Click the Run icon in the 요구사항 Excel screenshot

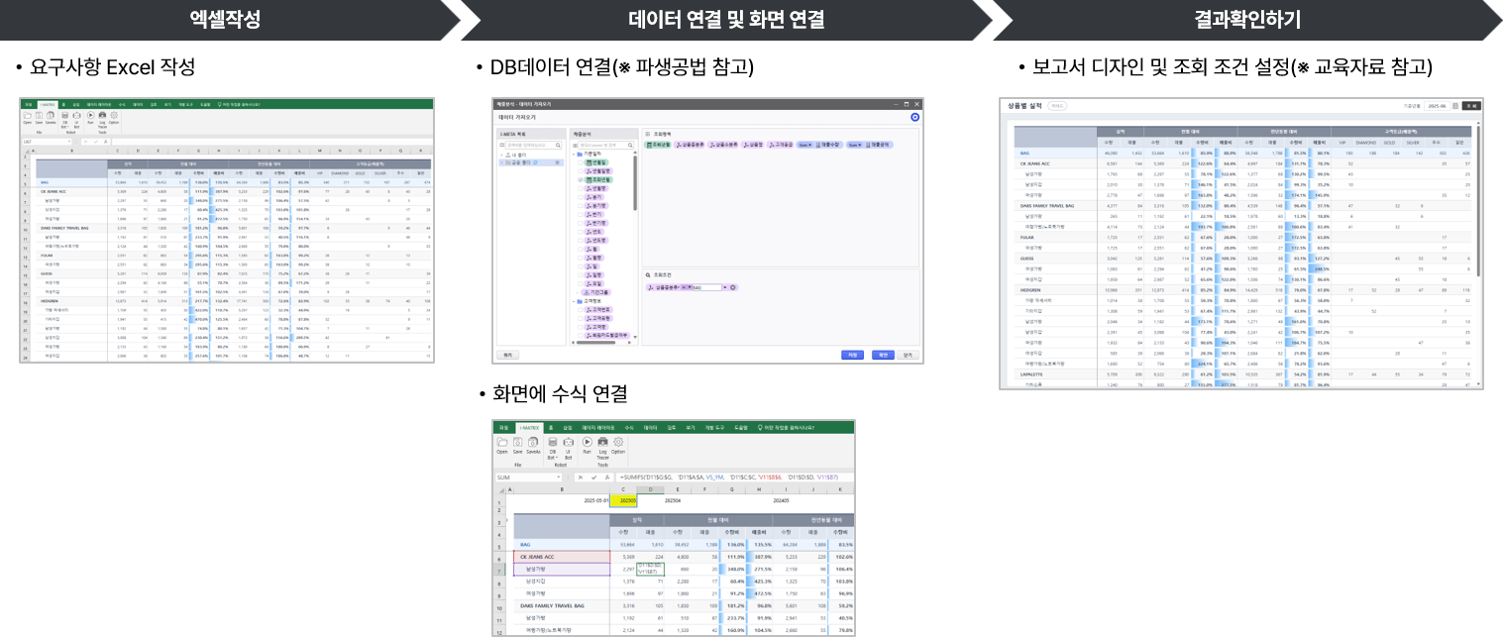90,115
